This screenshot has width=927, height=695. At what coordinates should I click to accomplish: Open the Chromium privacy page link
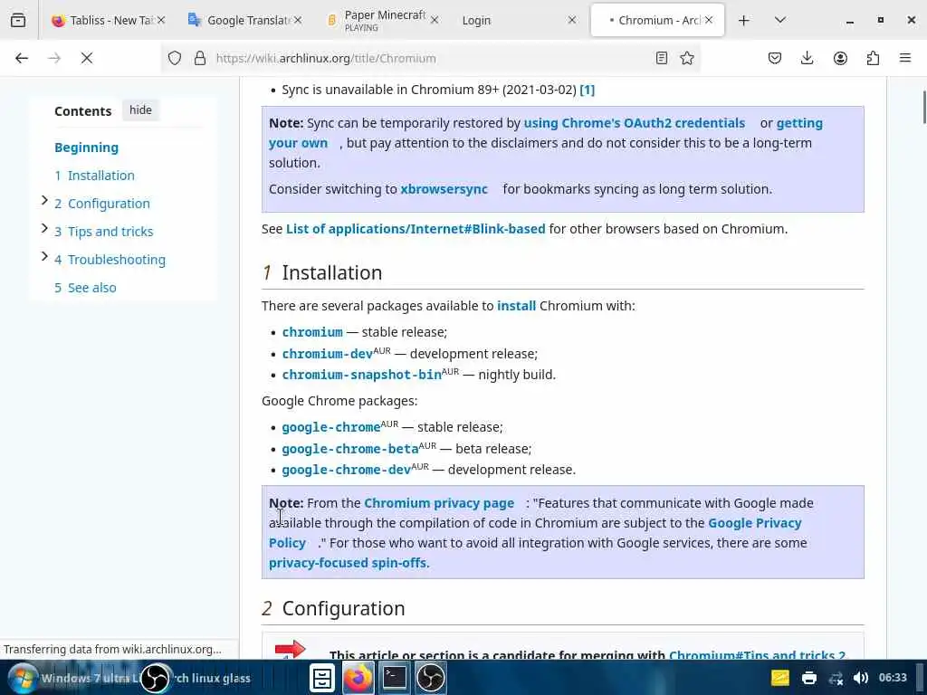click(439, 503)
